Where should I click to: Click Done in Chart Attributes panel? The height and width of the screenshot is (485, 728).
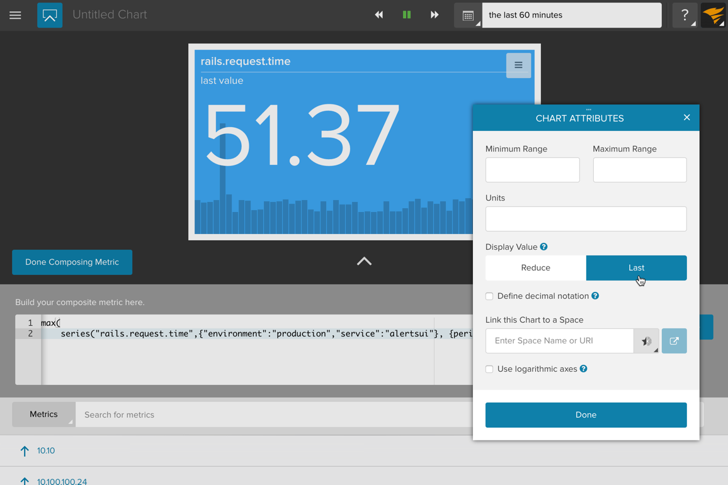click(x=586, y=415)
